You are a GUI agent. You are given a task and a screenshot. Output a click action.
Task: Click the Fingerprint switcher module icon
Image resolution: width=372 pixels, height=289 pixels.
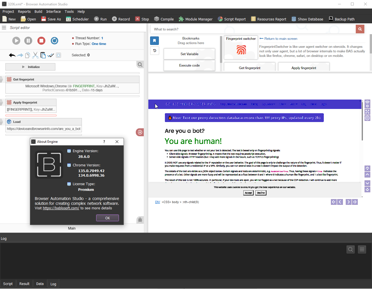241,50
